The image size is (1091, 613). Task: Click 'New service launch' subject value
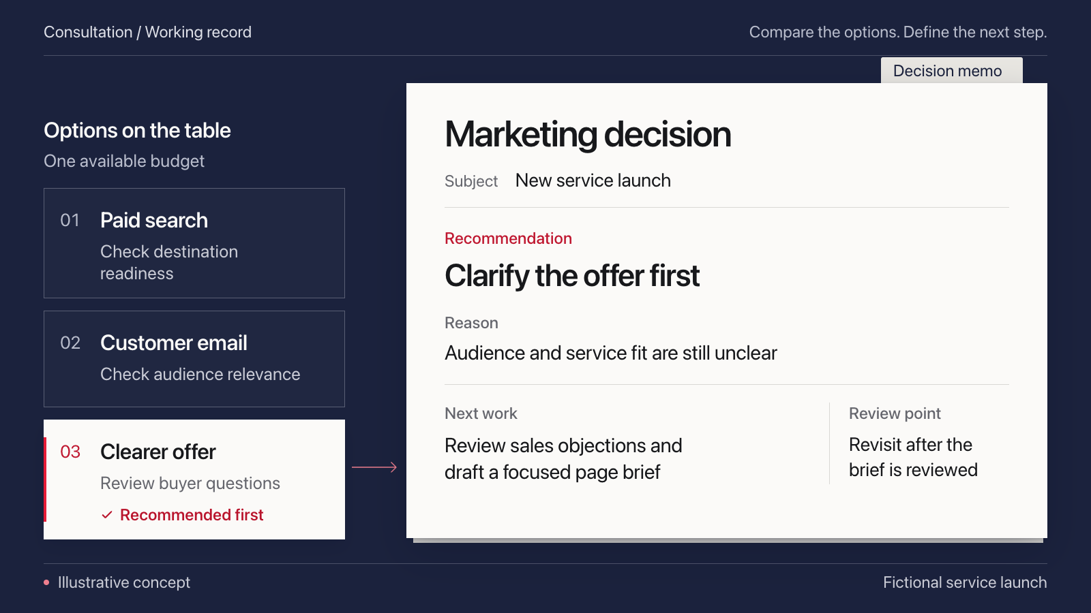[593, 180]
